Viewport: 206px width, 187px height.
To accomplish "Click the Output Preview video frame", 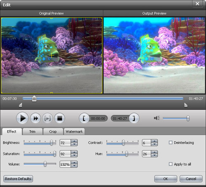I will 154,56.
